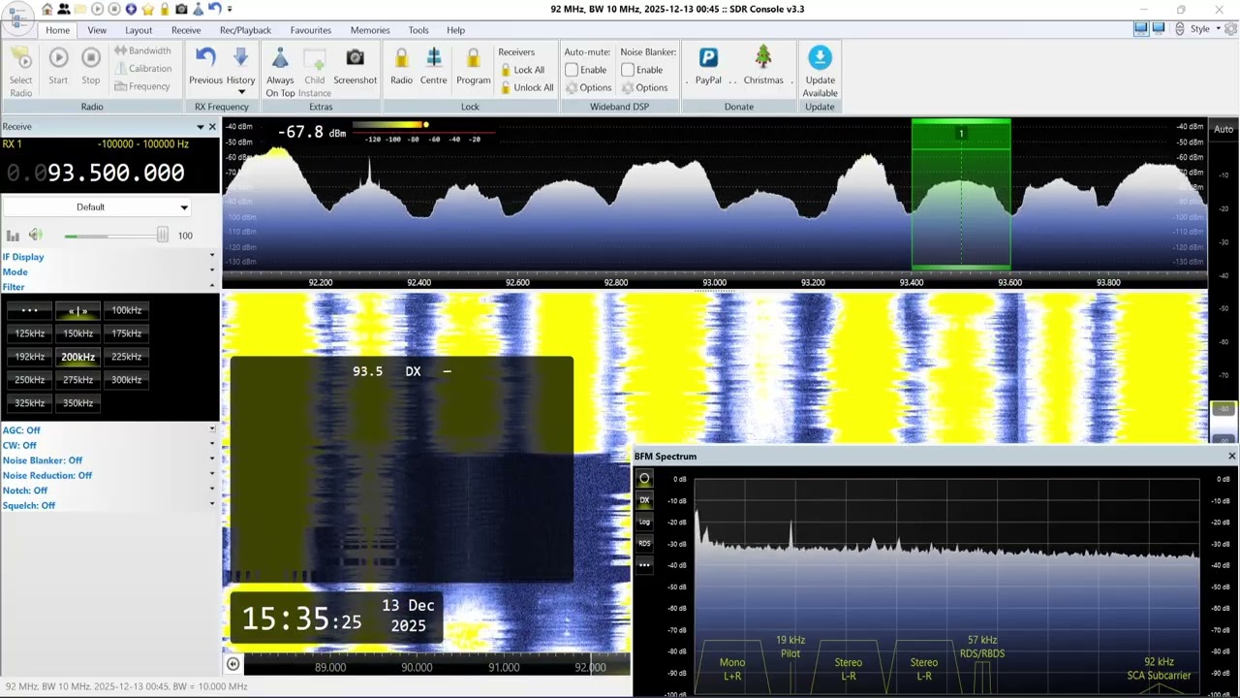Viewport: 1240px width, 698px height.
Task: Enable the Noise Blanker checkbox
Action: pyautogui.click(x=628, y=70)
